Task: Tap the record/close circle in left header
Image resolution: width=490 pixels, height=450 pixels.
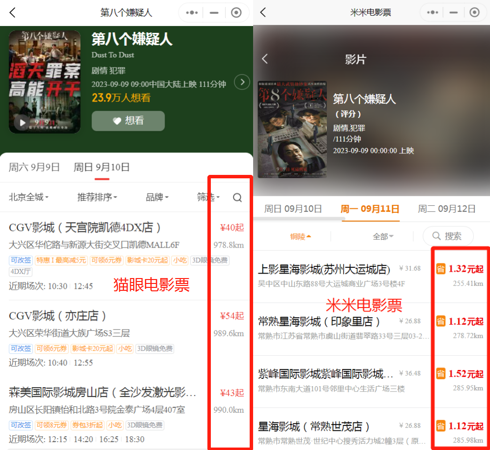Action: tap(236, 13)
